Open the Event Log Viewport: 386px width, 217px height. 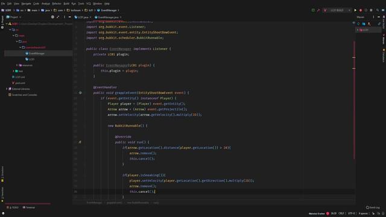(373, 207)
